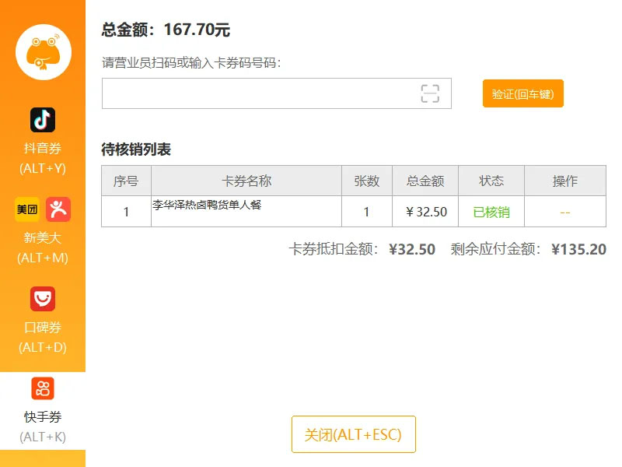The image size is (622, 467).
Task: Click the ¥32.50 amount cell
Action: [425, 212]
